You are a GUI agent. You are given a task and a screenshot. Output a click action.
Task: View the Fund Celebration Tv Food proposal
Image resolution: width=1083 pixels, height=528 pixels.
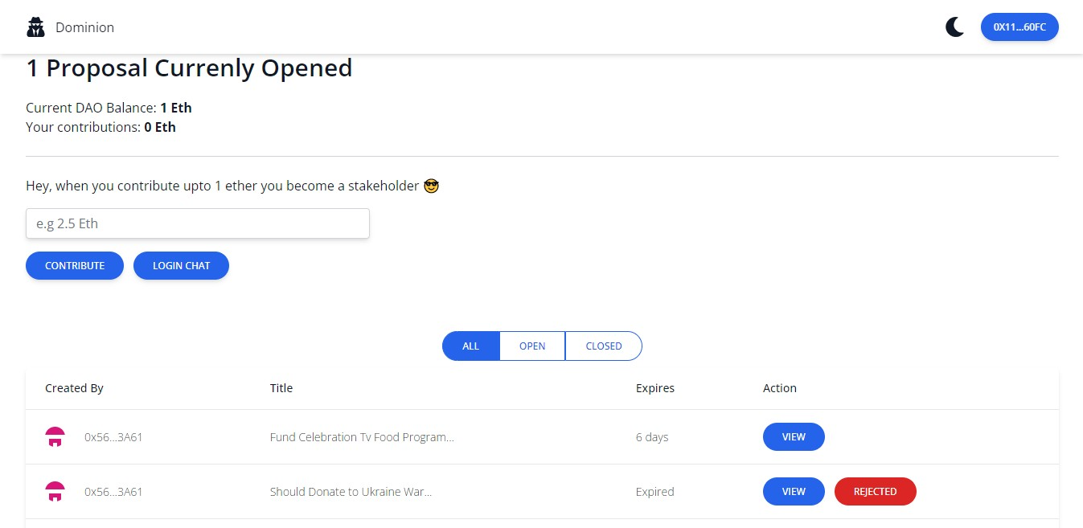794,437
